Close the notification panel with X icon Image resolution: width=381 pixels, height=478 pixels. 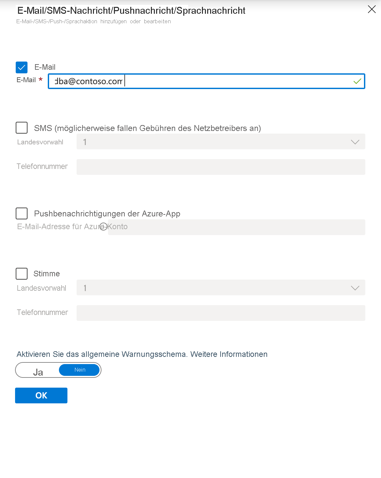[372, 9]
